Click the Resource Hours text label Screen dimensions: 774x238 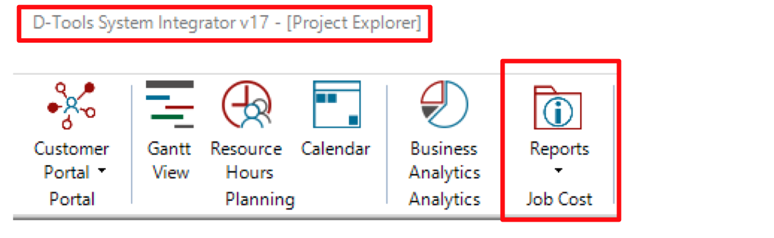[246, 160]
